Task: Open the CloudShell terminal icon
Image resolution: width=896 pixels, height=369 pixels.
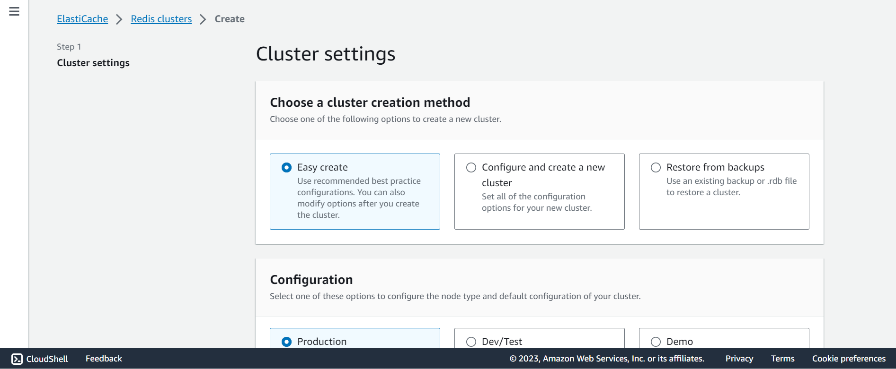Action: (x=17, y=359)
